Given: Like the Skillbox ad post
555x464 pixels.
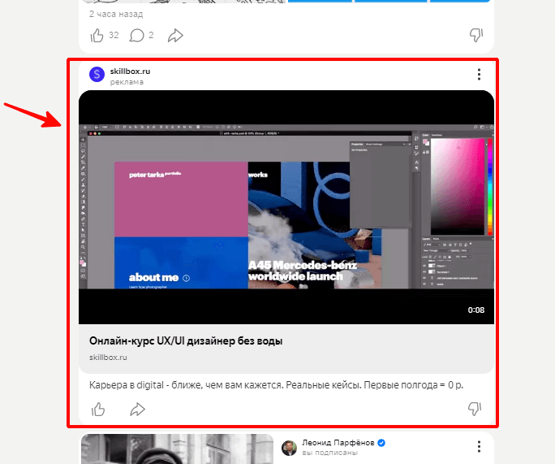Looking at the screenshot, I should pos(97,408).
